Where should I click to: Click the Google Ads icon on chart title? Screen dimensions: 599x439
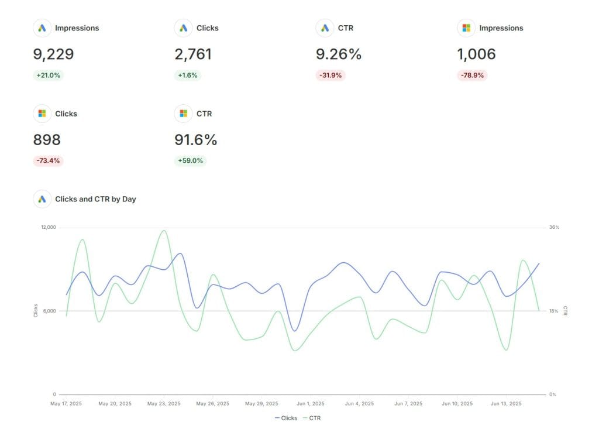pyautogui.click(x=42, y=199)
